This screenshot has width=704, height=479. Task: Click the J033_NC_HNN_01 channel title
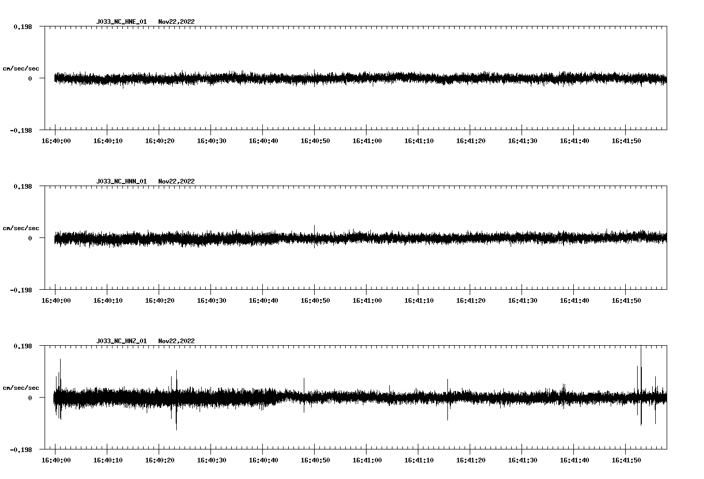coord(121,181)
